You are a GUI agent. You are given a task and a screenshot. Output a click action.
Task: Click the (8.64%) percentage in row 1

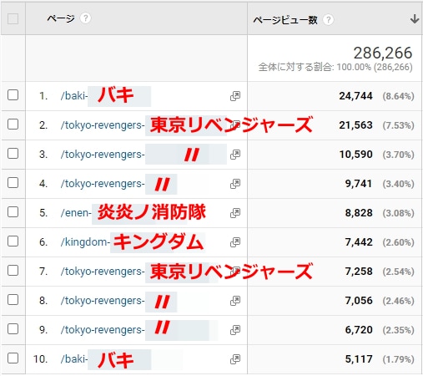398,96
